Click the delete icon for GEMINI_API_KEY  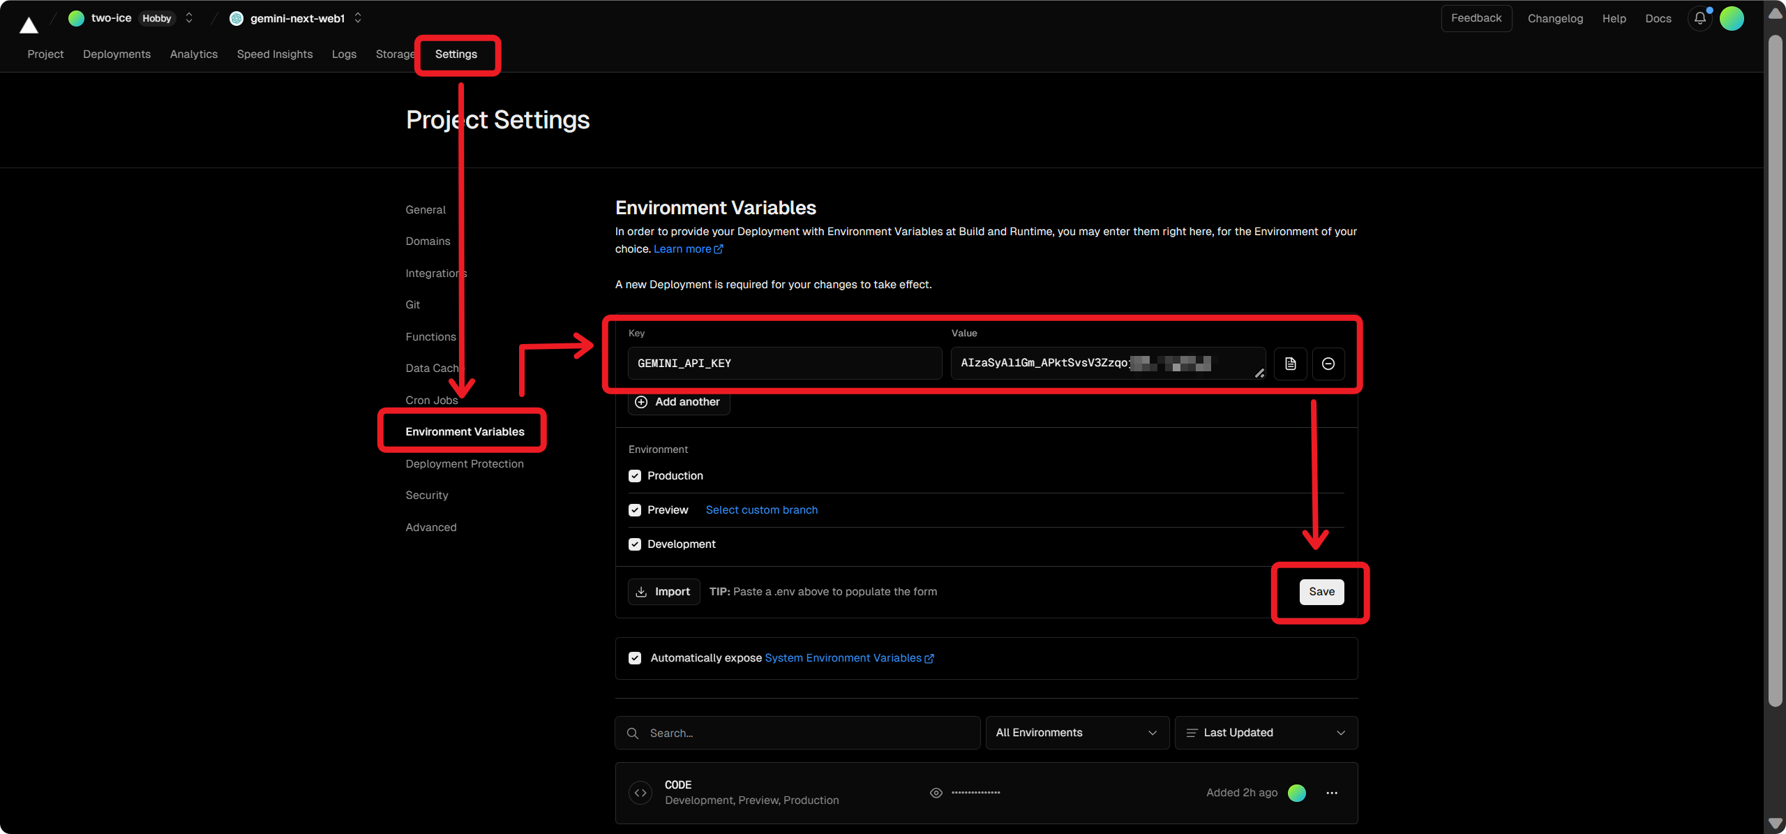[1328, 364]
